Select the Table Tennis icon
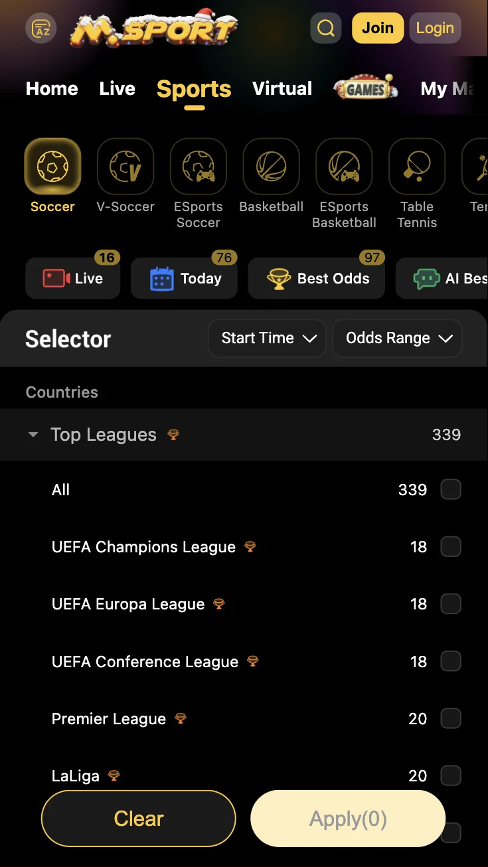The image size is (488, 867). click(417, 166)
